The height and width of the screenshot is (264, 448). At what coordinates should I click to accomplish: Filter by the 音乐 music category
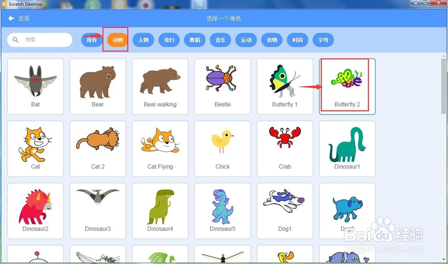(220, 40)
